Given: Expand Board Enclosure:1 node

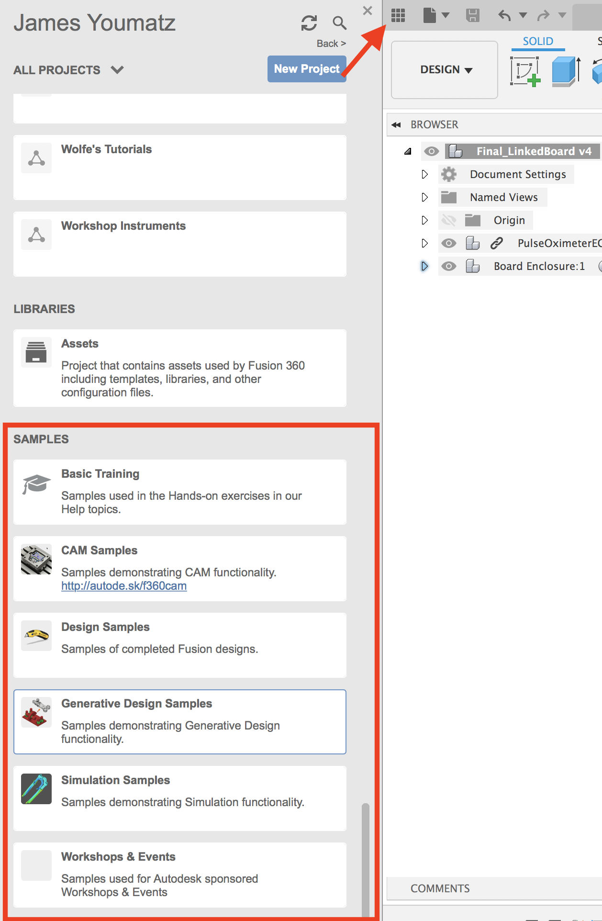Looking at the screenshot, I should (424, 266).
